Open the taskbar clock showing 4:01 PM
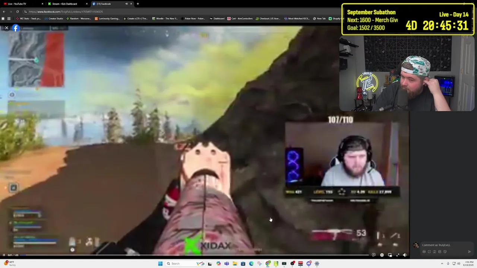 (468, 264)
